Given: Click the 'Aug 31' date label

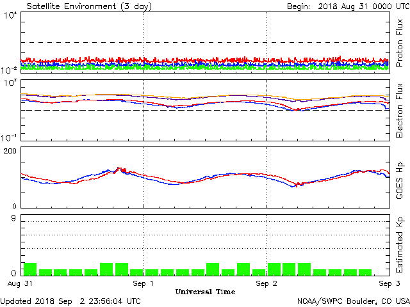Looking at the screenshot, I should (20, 283).
